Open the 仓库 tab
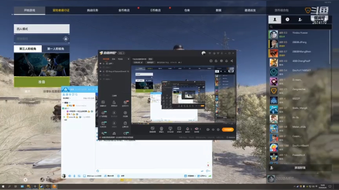This screenshot has height=190, width=339. tap(187, 10)
